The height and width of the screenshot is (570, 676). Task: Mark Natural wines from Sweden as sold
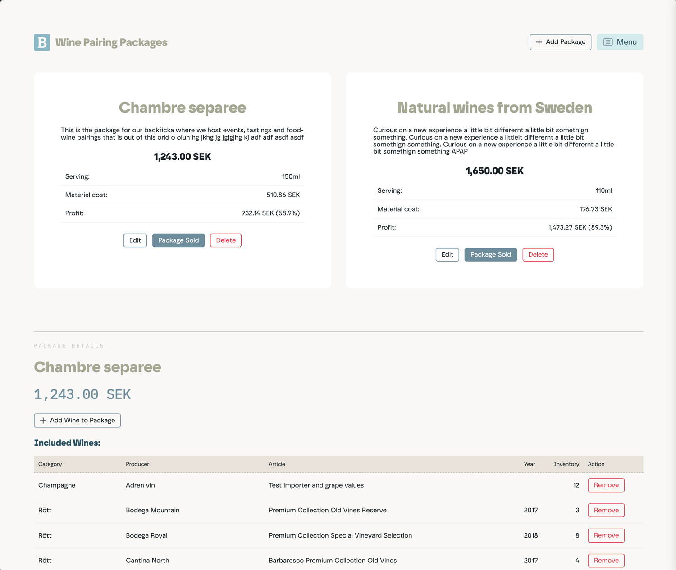point(490,254)
